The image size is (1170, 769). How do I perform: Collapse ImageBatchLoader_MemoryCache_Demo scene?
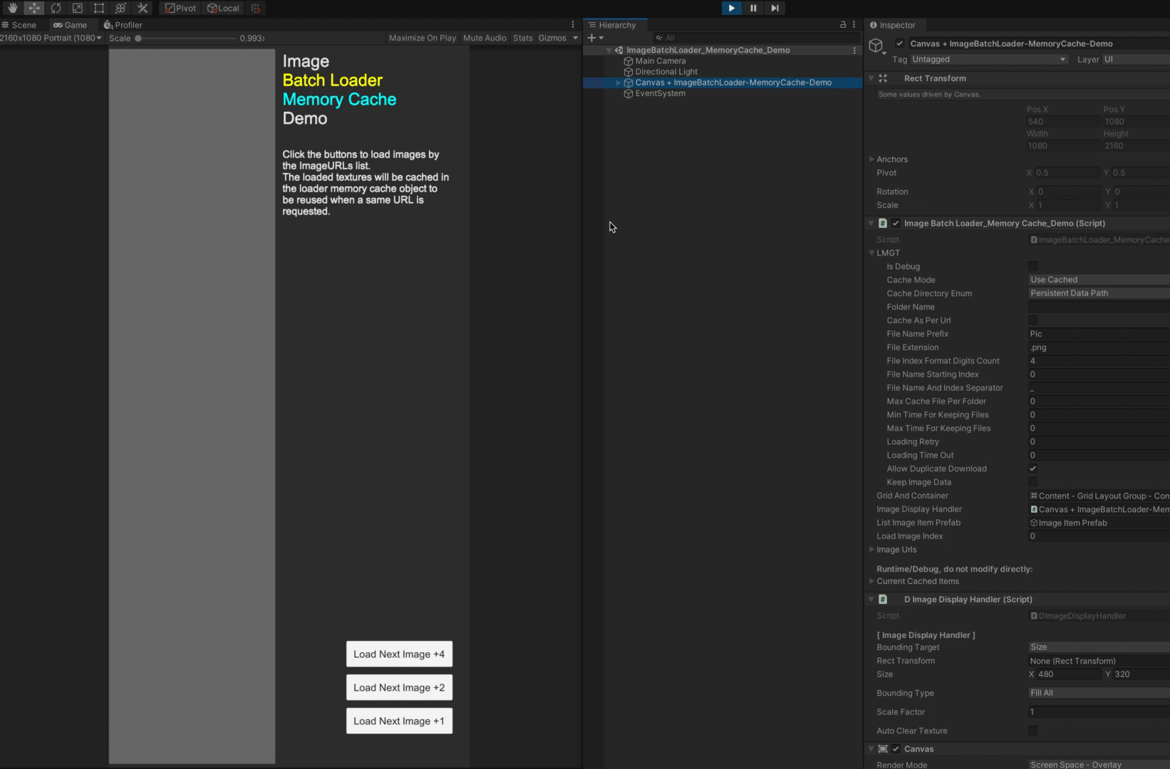[x=609, y=51]
